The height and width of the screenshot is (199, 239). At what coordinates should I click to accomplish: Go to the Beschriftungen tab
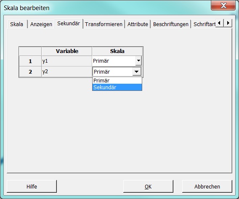171,24
